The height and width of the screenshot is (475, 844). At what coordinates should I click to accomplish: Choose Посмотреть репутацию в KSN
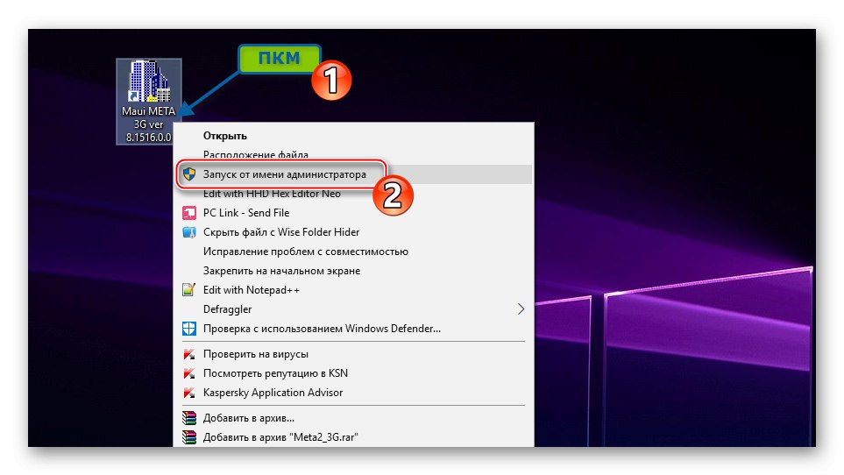(353, 373)
